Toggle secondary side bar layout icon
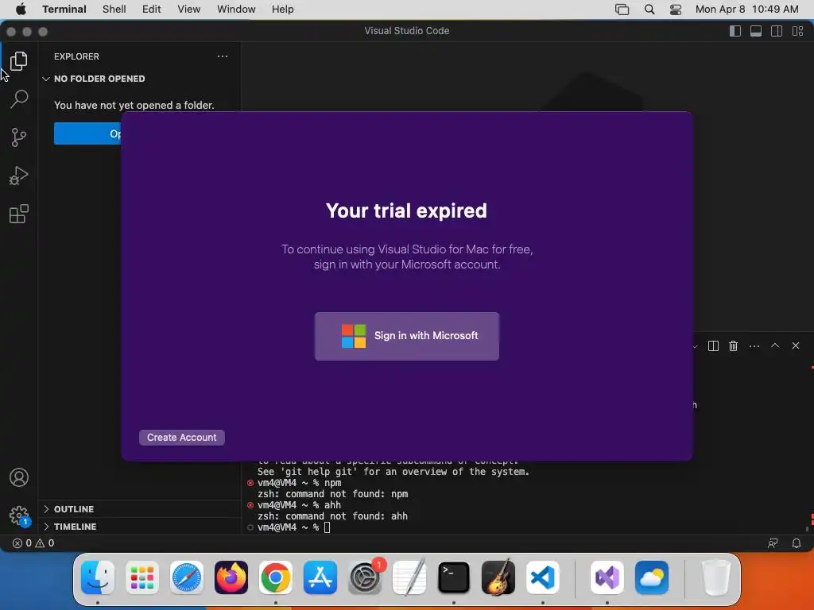814x610 pixels. [777, 31]
